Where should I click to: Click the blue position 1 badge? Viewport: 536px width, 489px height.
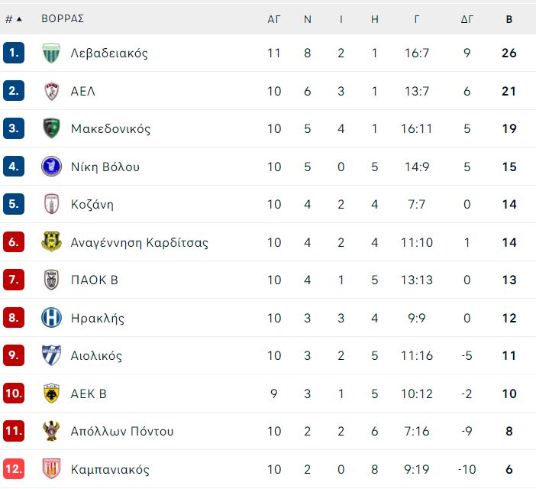(14, 53)
